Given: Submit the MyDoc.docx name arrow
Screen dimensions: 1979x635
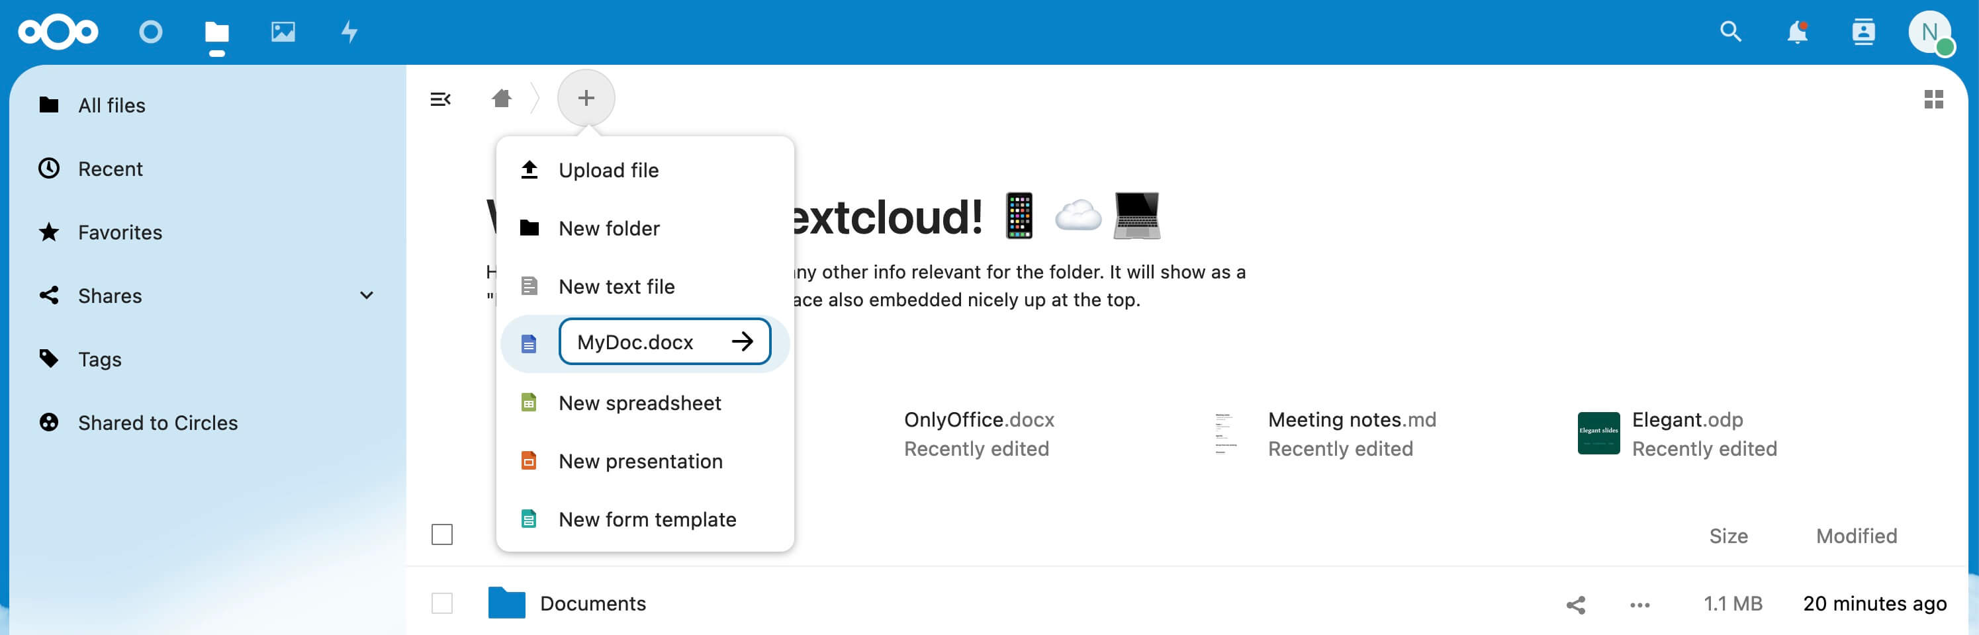Looking at the screenshot, I should (742, 342).
